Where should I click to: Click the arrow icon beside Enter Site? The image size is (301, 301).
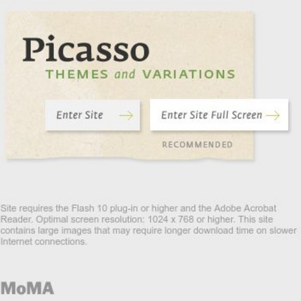[x=126, y=115]
